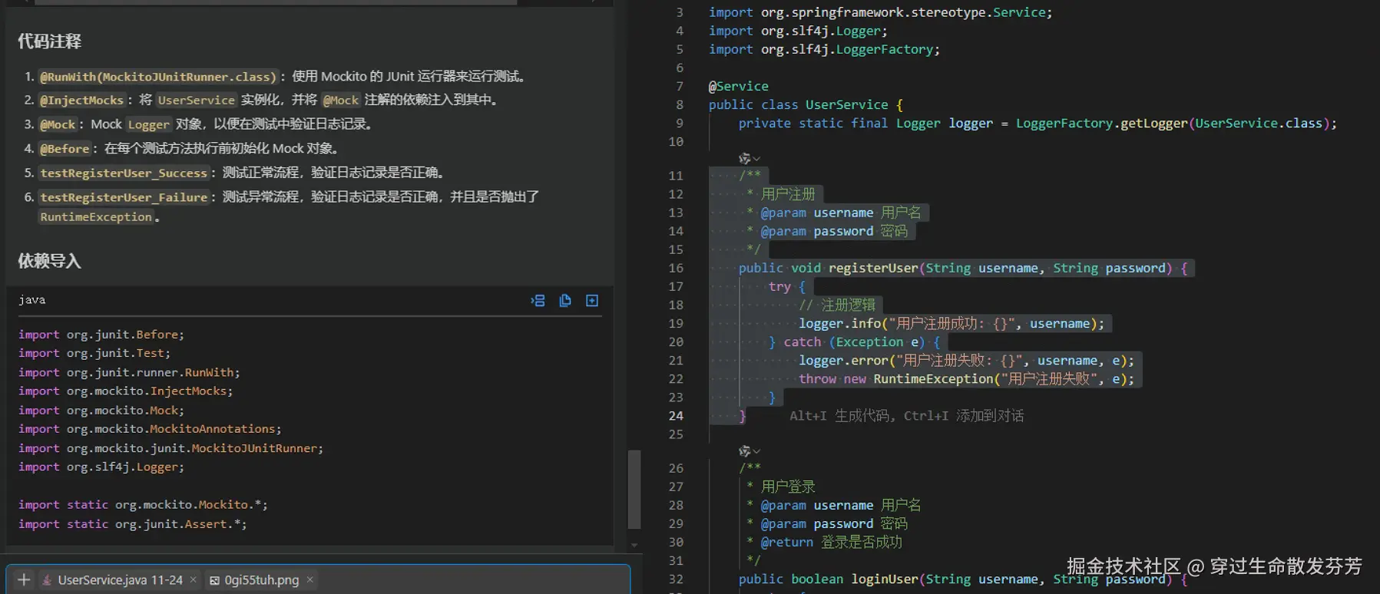Click 'import org.junit.Before;' in the code block

tap(101, 335)
